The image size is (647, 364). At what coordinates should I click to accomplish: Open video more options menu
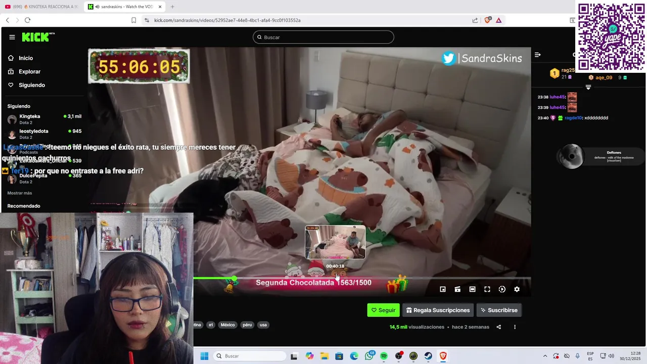pos(515,327)
